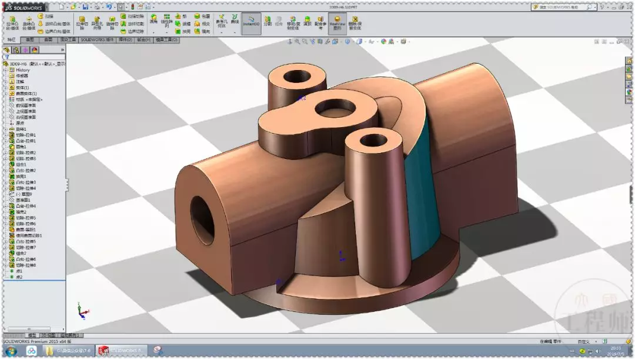Activate the Extruded Cut tool
Viewport: 635px width, 359px height.
[82, 23]
